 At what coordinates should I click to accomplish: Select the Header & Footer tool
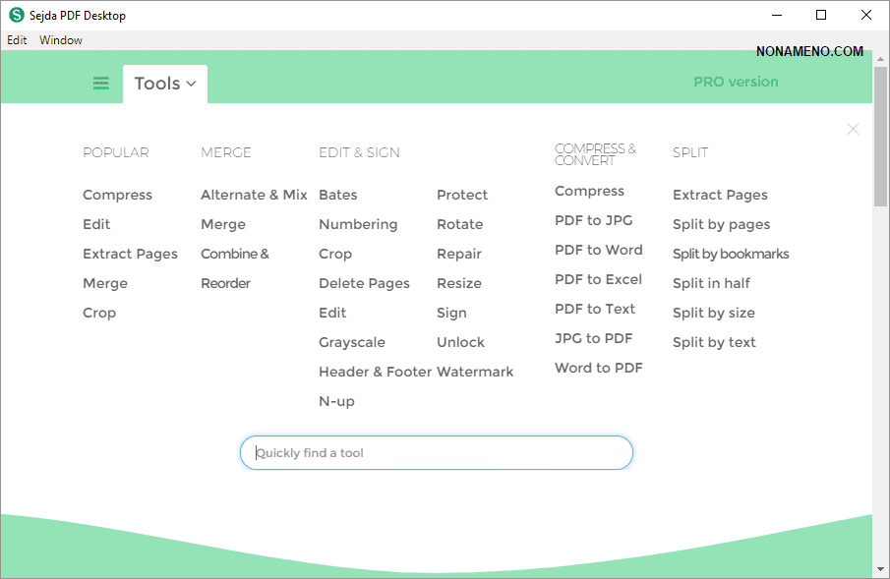click(x=375, y=372)
